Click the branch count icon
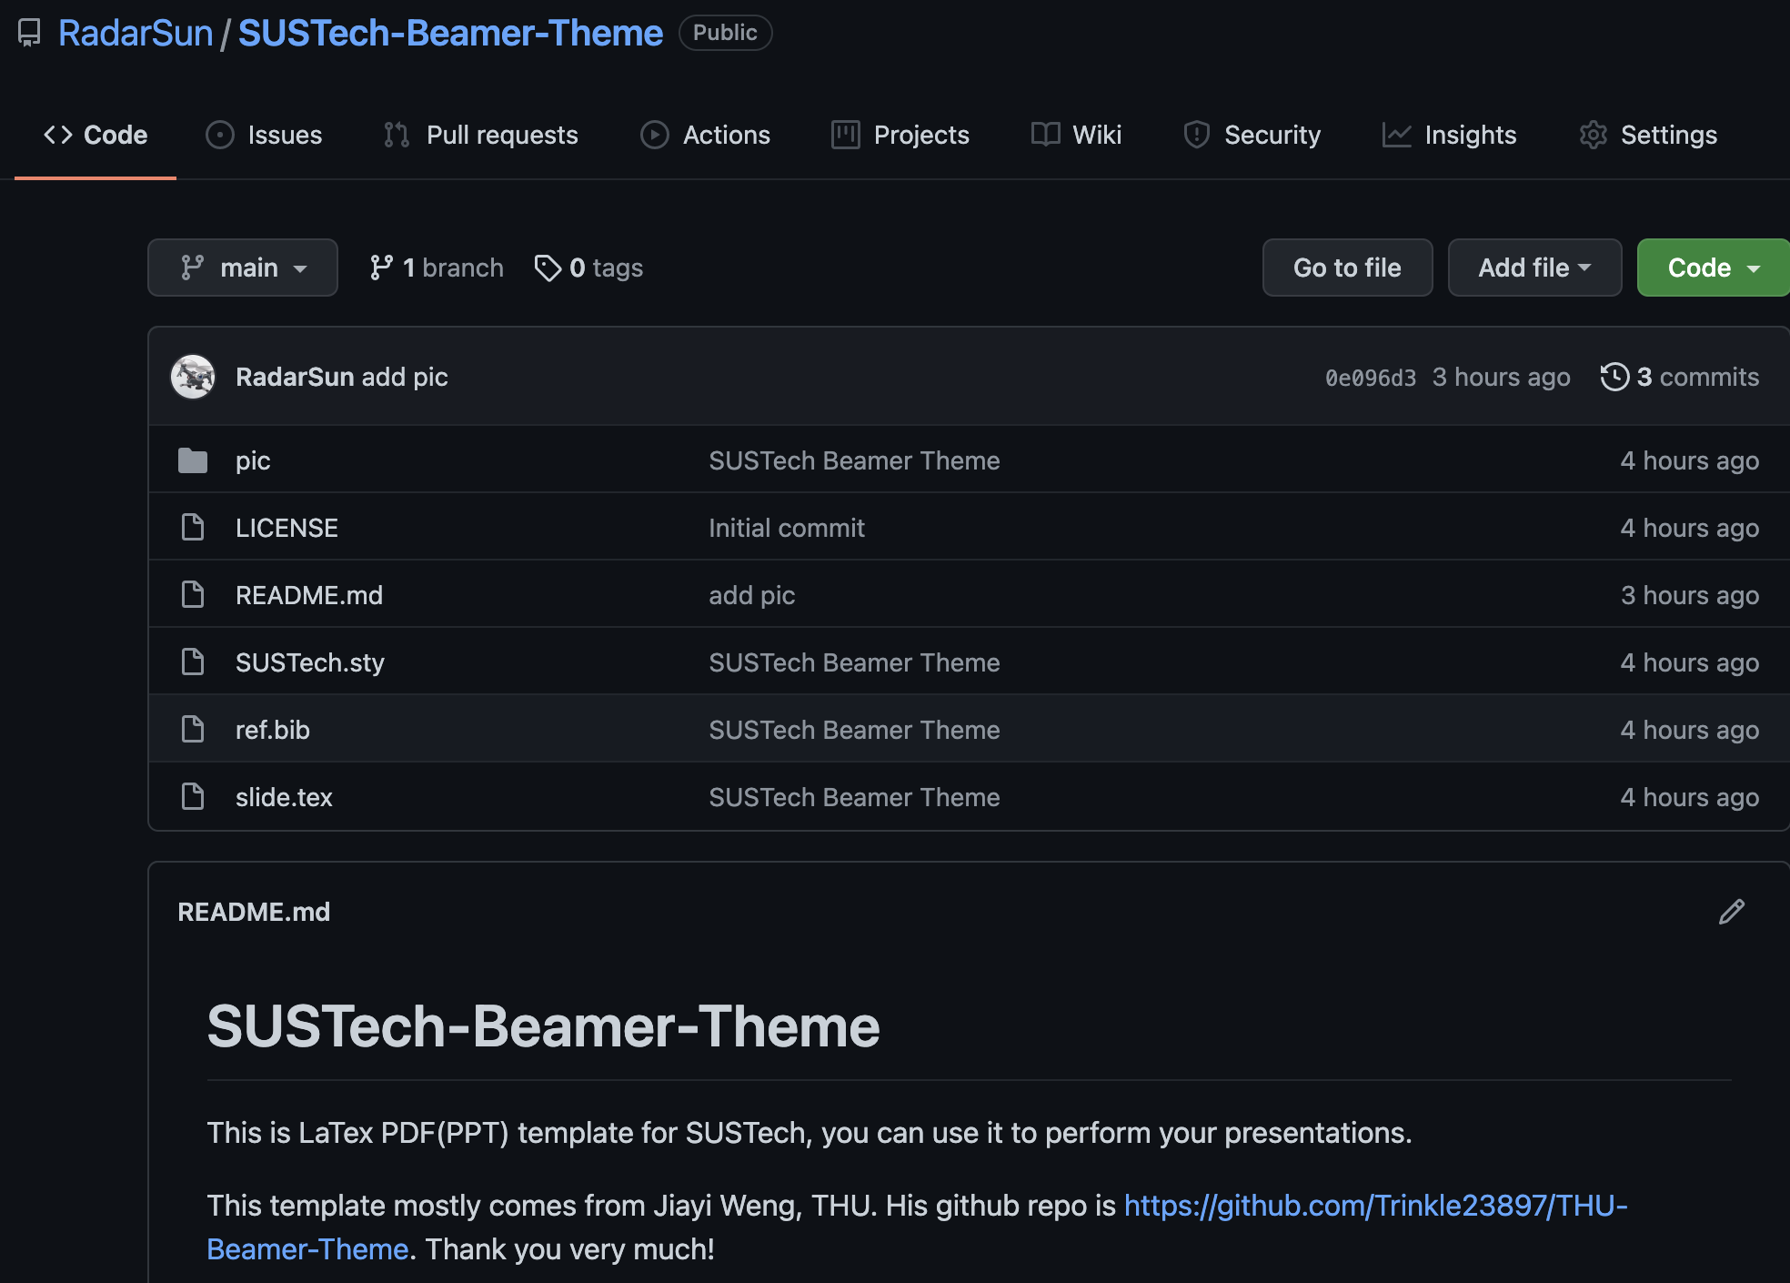Viewport: 1790px width, 1283px height. point(381,268)
